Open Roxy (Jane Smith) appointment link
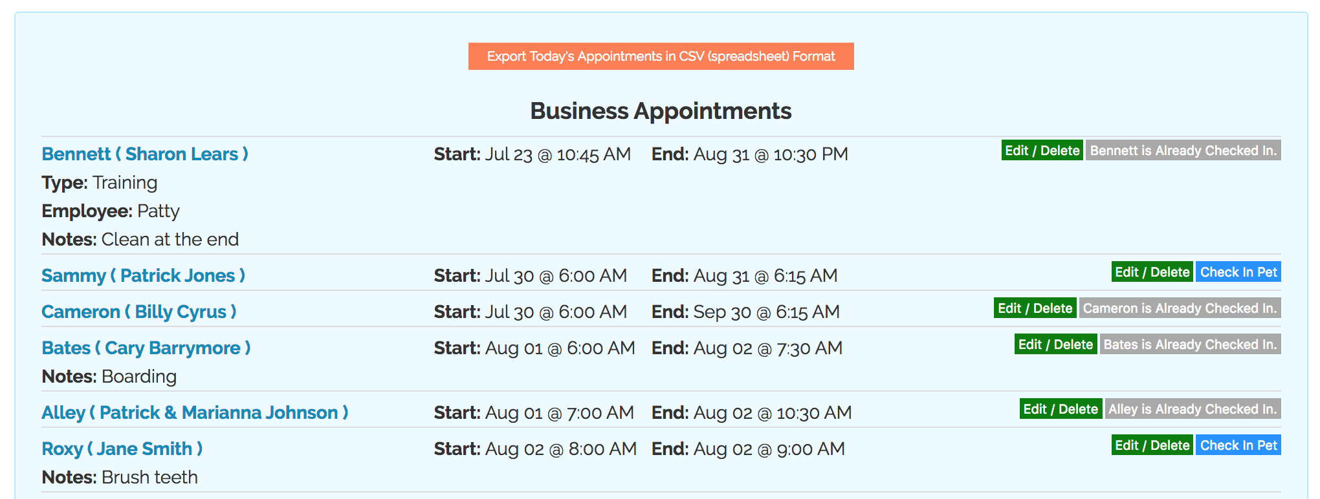The image size is (1320, 499). click(x=122, y=449)
